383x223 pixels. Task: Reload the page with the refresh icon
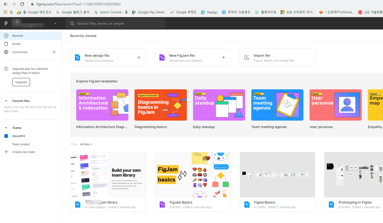point(22,4)
